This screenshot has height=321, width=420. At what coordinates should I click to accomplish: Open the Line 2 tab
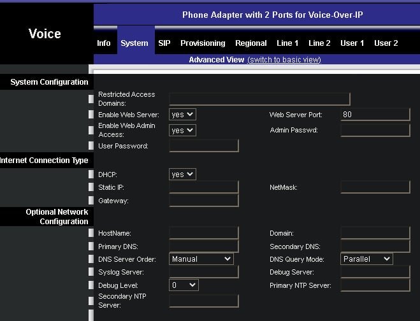click(x=319, y=43)
